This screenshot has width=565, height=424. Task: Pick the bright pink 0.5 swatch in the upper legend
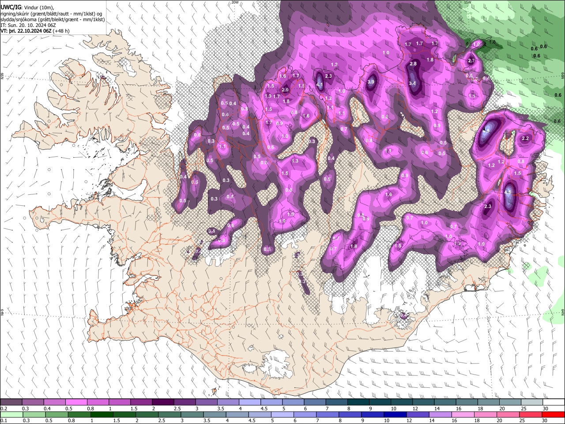[76, 402]
